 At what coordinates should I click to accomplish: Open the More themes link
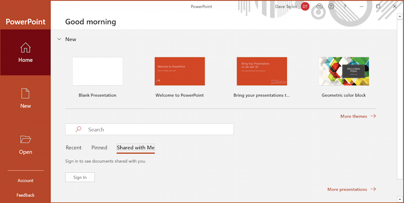point(353,116)
